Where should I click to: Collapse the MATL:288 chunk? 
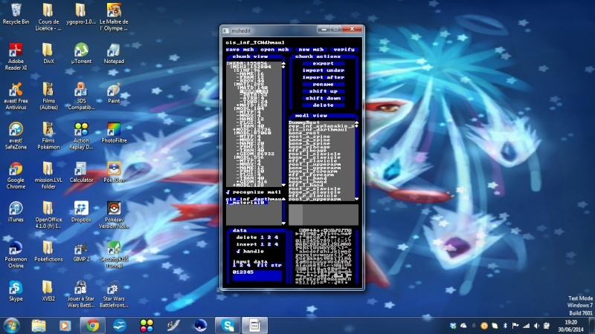248,85
